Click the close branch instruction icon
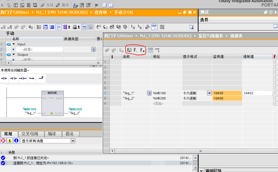The height and width of the screenshot is (172, 278). pyautogui.click(x=41, y=78)
